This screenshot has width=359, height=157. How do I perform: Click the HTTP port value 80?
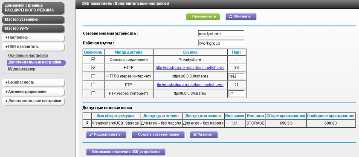click(237, 68)
